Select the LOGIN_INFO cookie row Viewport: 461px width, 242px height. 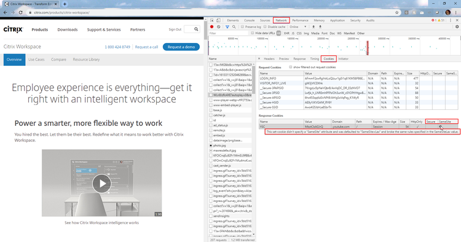point(358,79)
